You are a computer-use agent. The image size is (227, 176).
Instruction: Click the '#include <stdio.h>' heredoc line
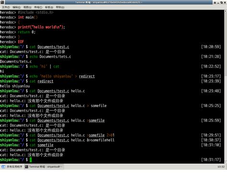point(35,12)
